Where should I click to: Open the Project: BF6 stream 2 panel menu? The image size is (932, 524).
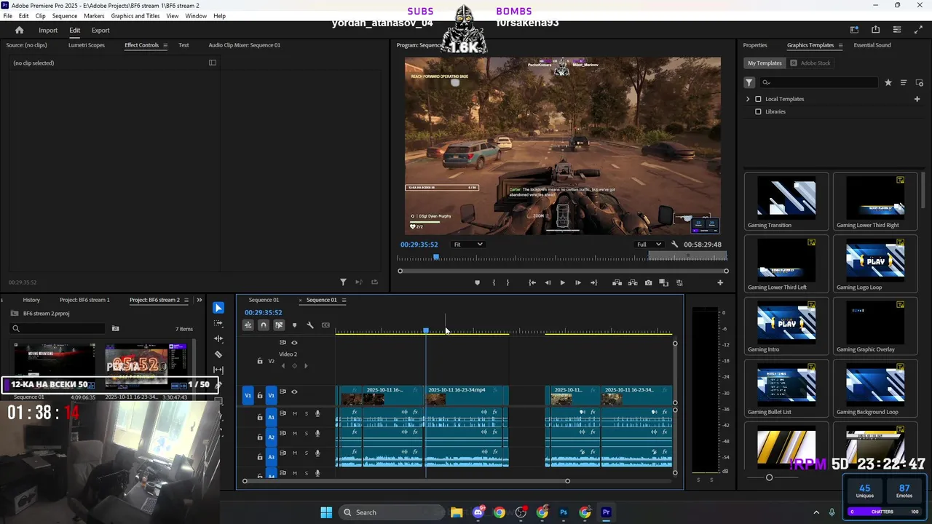(x=186, y=300)
